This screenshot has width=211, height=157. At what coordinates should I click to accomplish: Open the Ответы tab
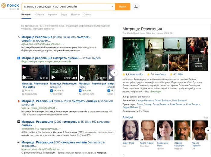pyautogui.click(x=87, y=14)
